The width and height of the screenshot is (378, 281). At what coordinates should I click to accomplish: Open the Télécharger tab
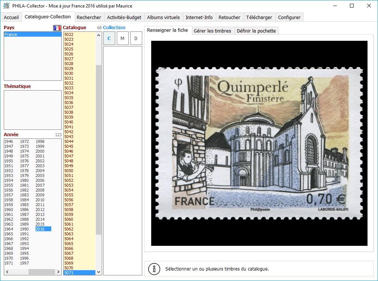259,17
